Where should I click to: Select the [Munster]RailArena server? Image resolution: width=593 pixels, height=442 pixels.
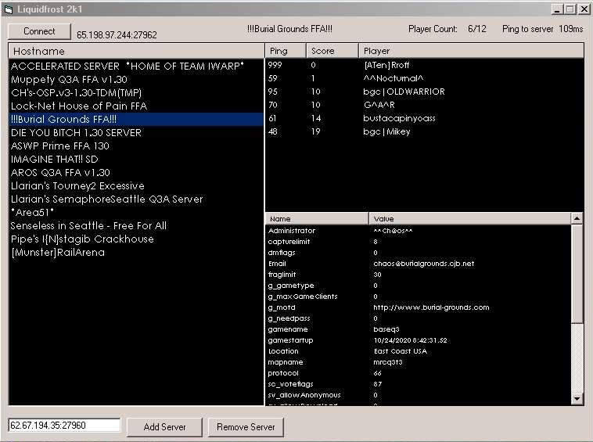(x=58, y=253)
